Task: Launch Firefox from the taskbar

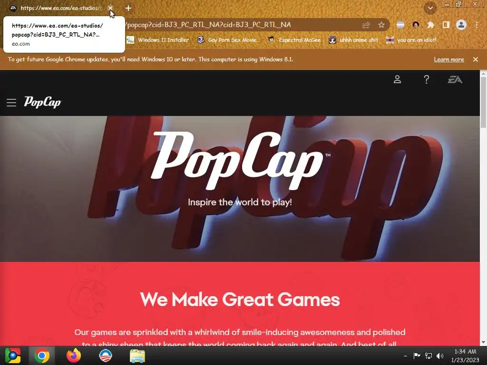Action: [x=74, y=355]
